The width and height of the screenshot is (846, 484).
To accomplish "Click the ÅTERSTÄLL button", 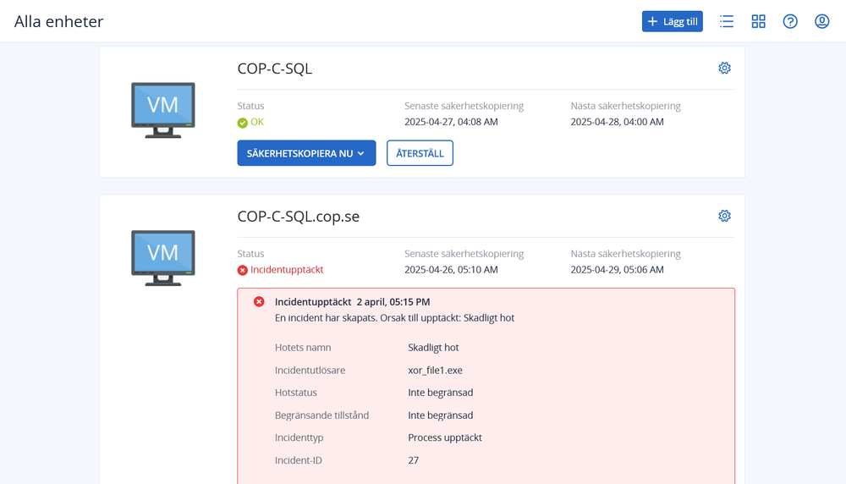I will 420,153.
